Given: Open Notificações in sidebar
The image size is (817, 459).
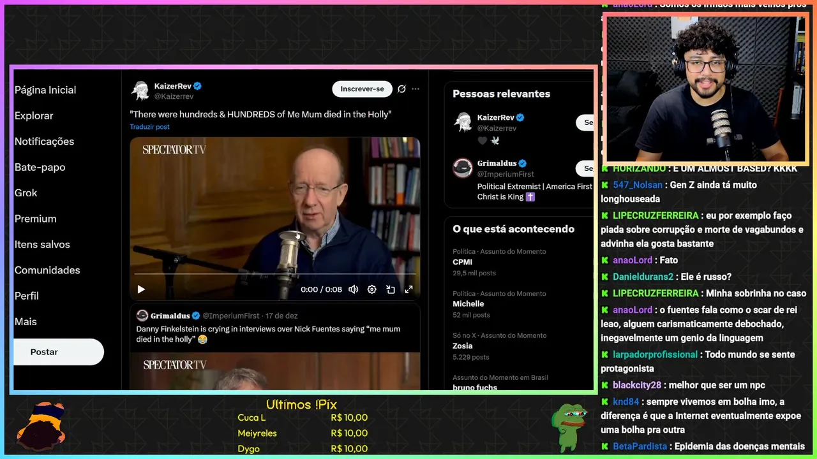Looking at the screenshot, I should point(45,142).
